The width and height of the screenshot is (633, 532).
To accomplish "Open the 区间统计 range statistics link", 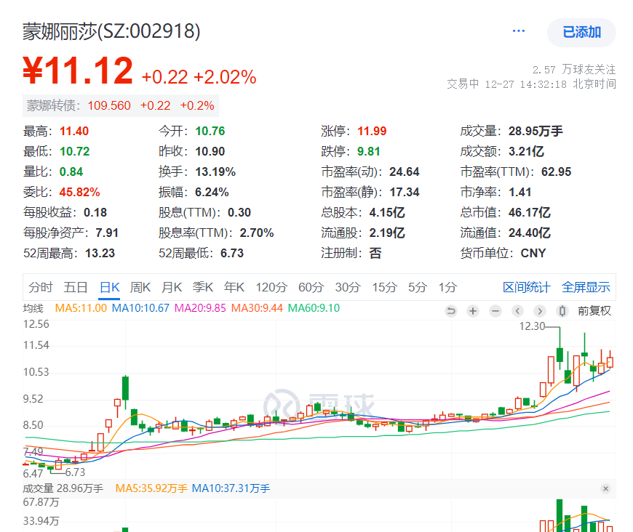I will coord(527,287).
